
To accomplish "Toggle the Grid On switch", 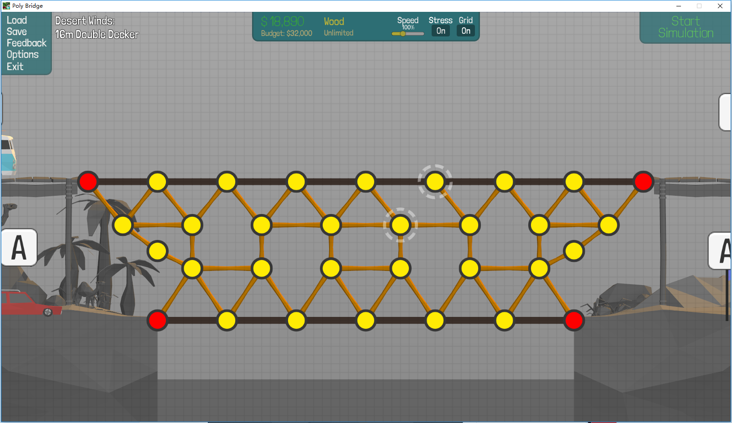I will [x=466, y=31].
